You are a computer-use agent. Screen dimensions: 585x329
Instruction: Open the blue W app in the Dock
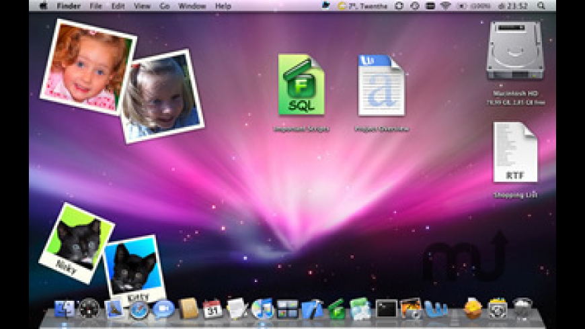click(436, 309)
